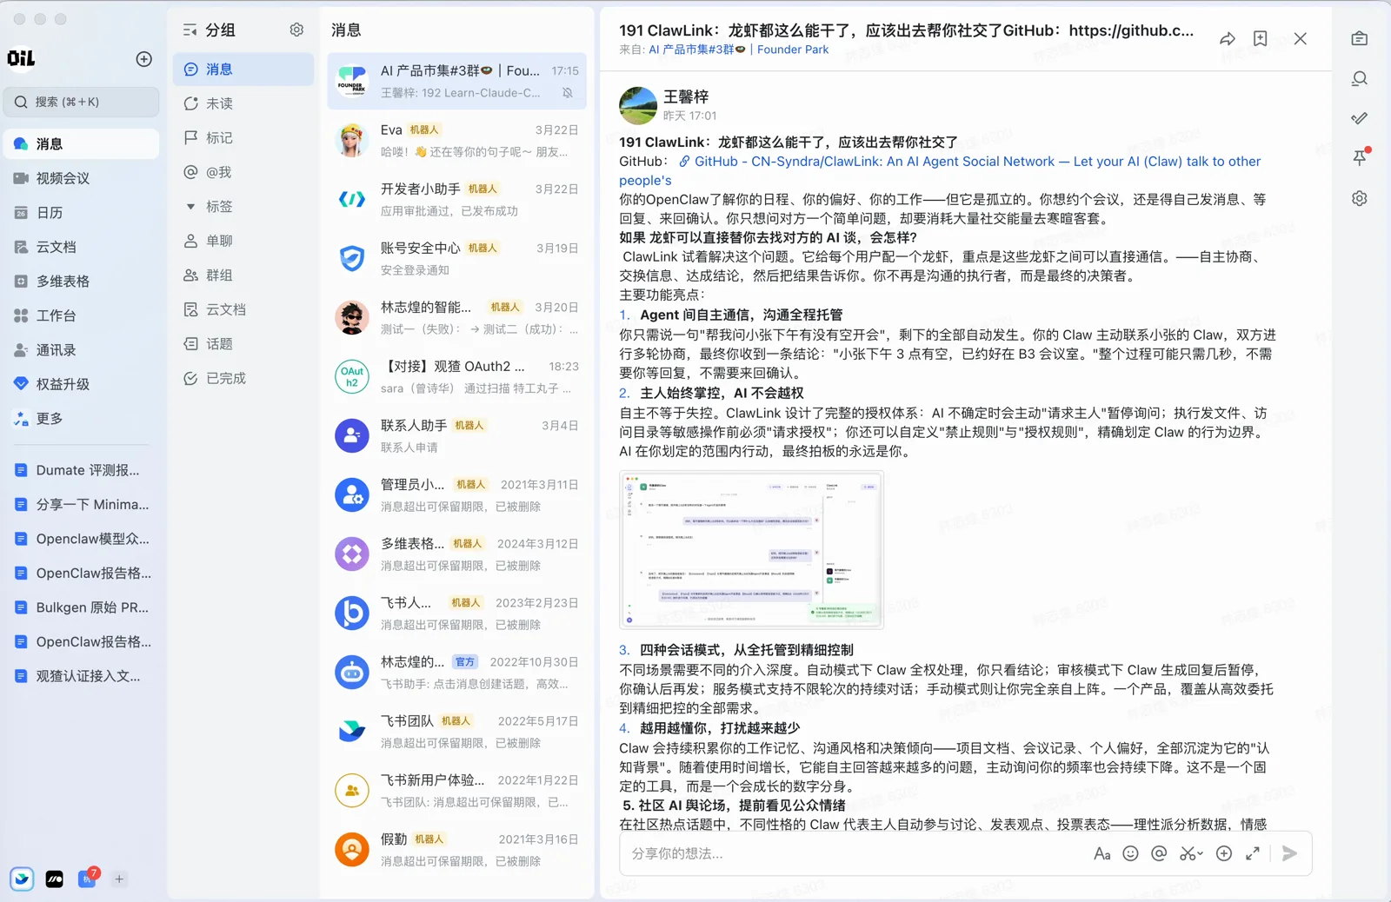Click 王馨梓 sender avatar
Screen dimensions: 1391x902
pyautogui.click(x=637, y=106)
